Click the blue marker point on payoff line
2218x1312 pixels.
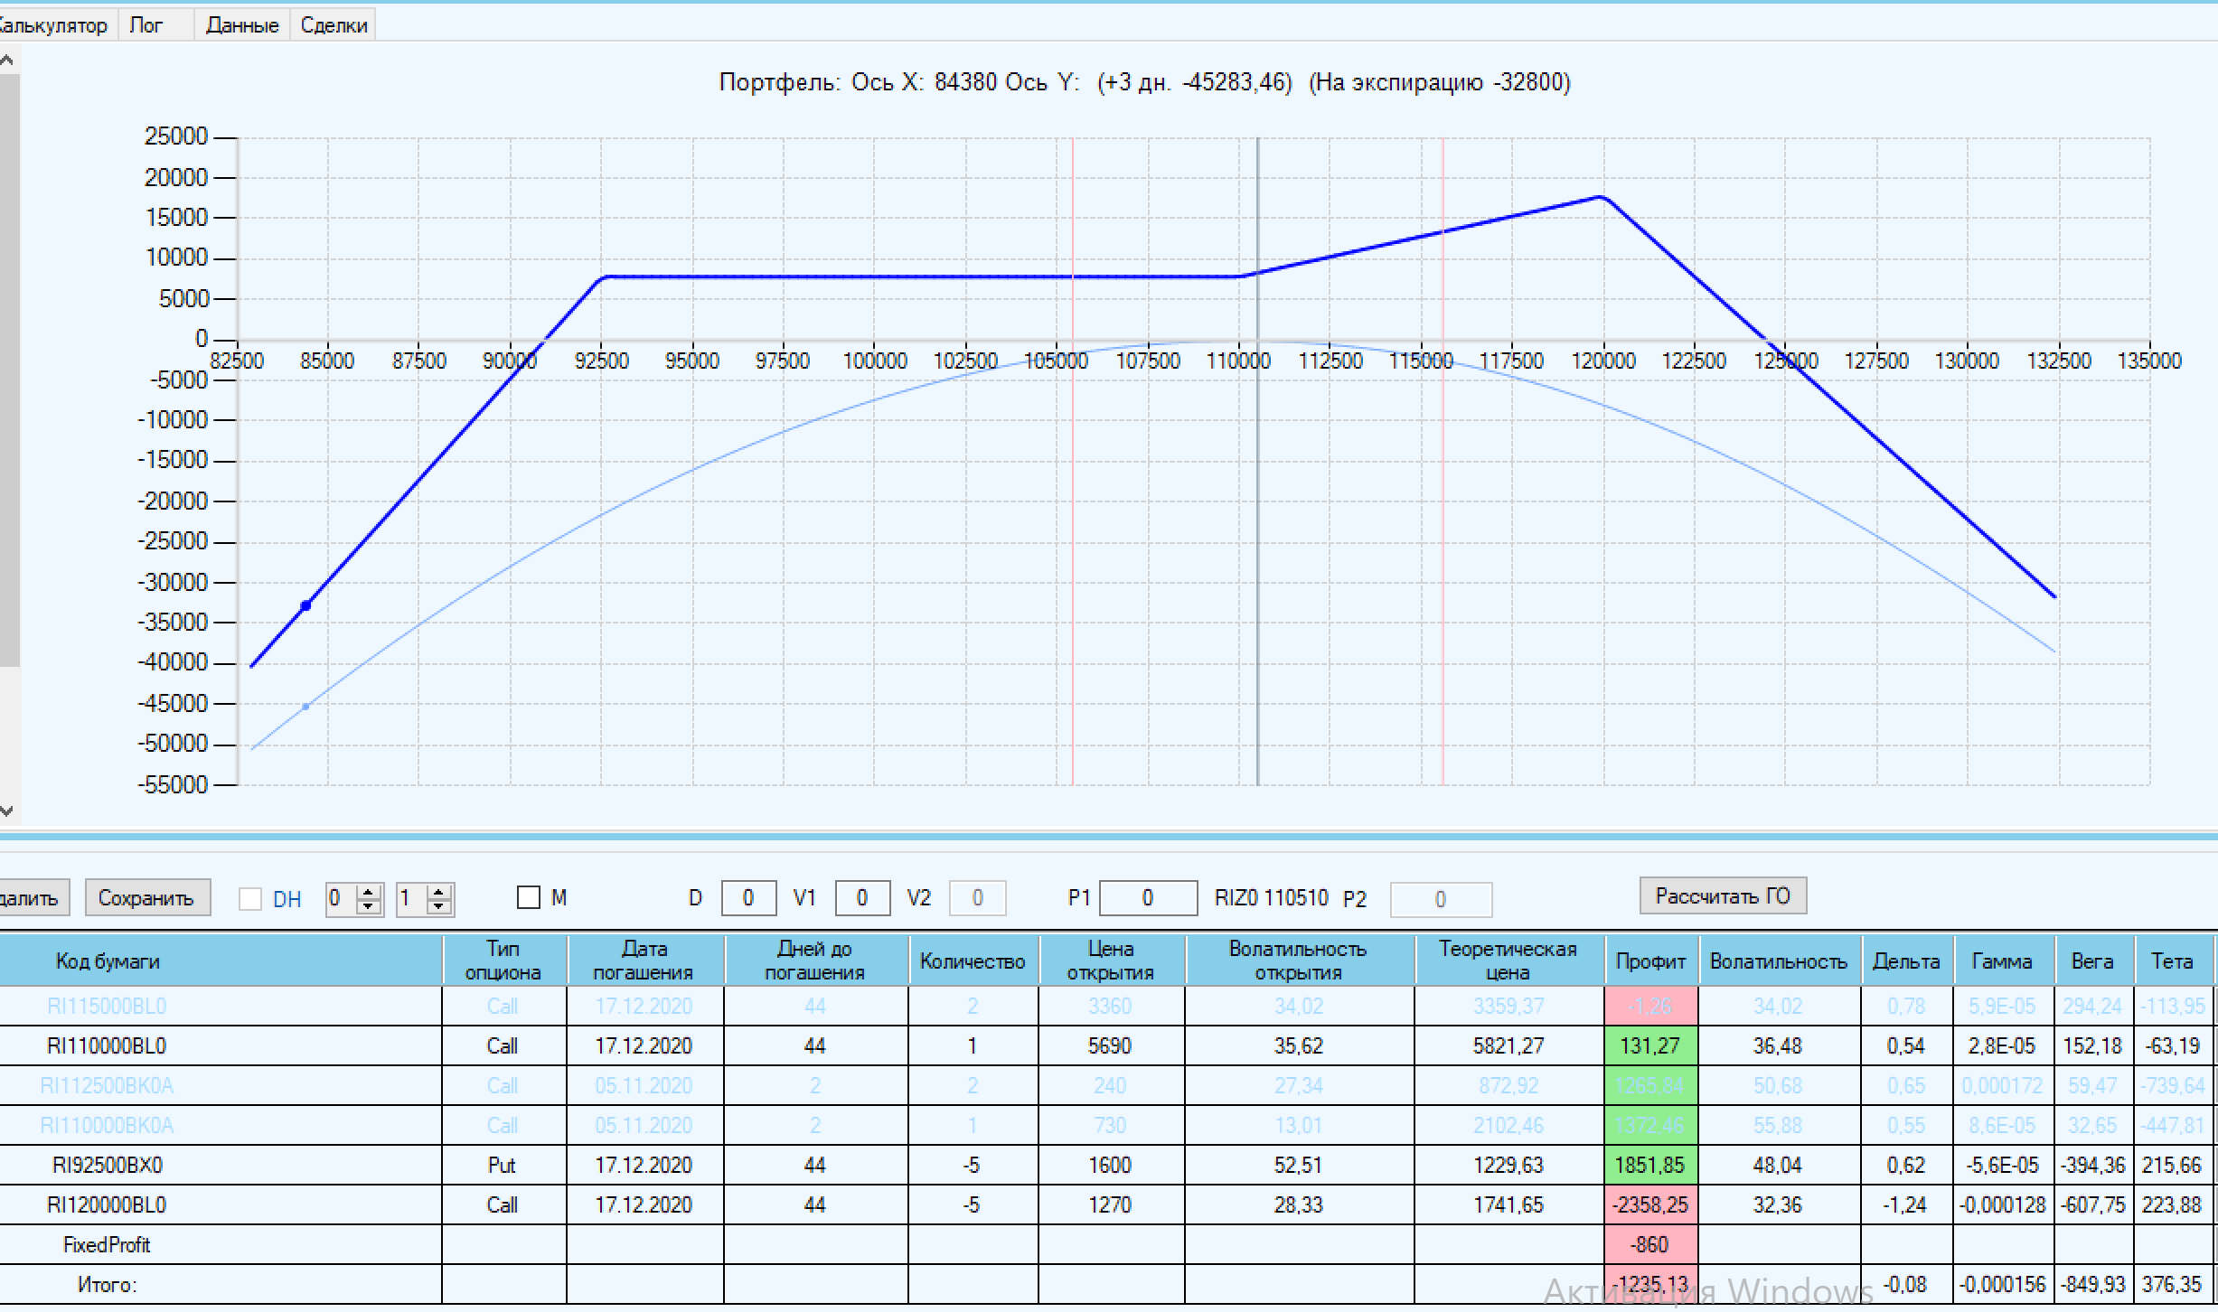305,605
